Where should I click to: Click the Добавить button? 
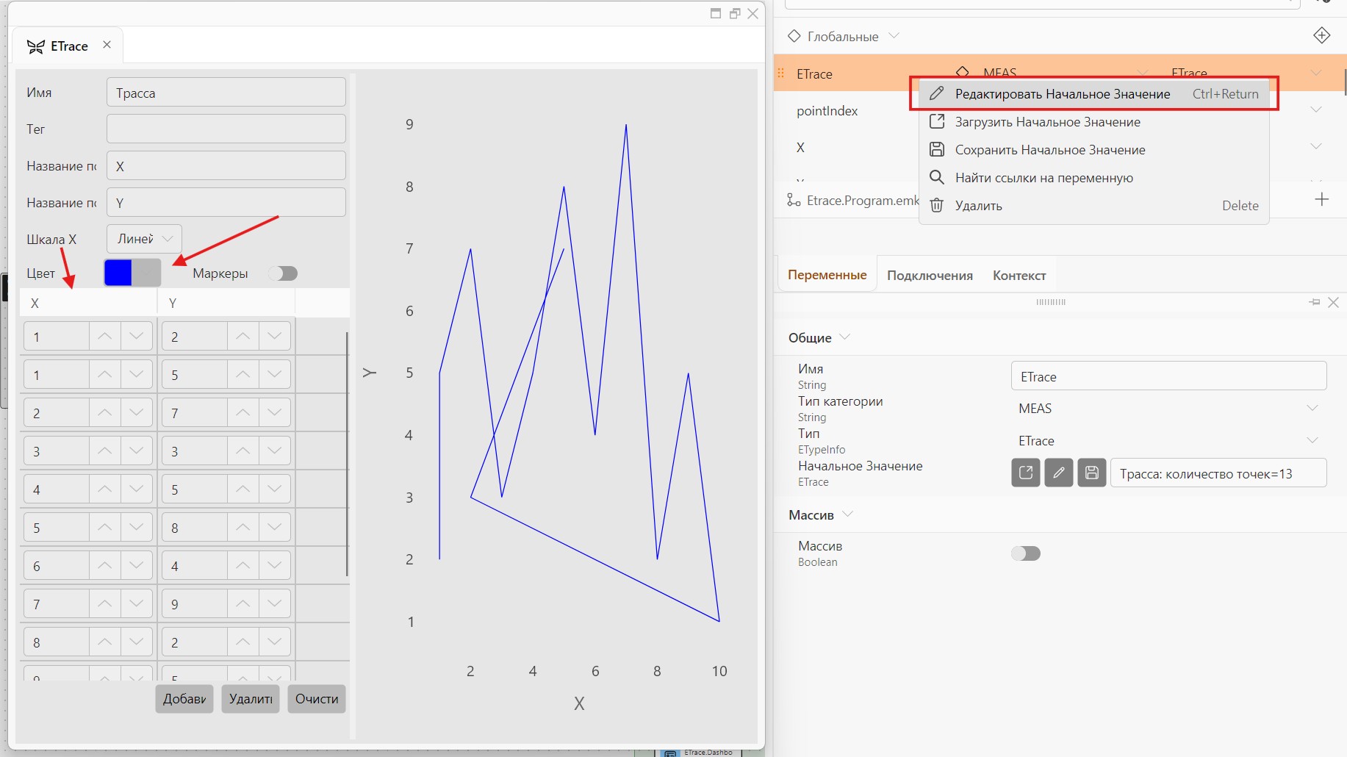[184, 699]
